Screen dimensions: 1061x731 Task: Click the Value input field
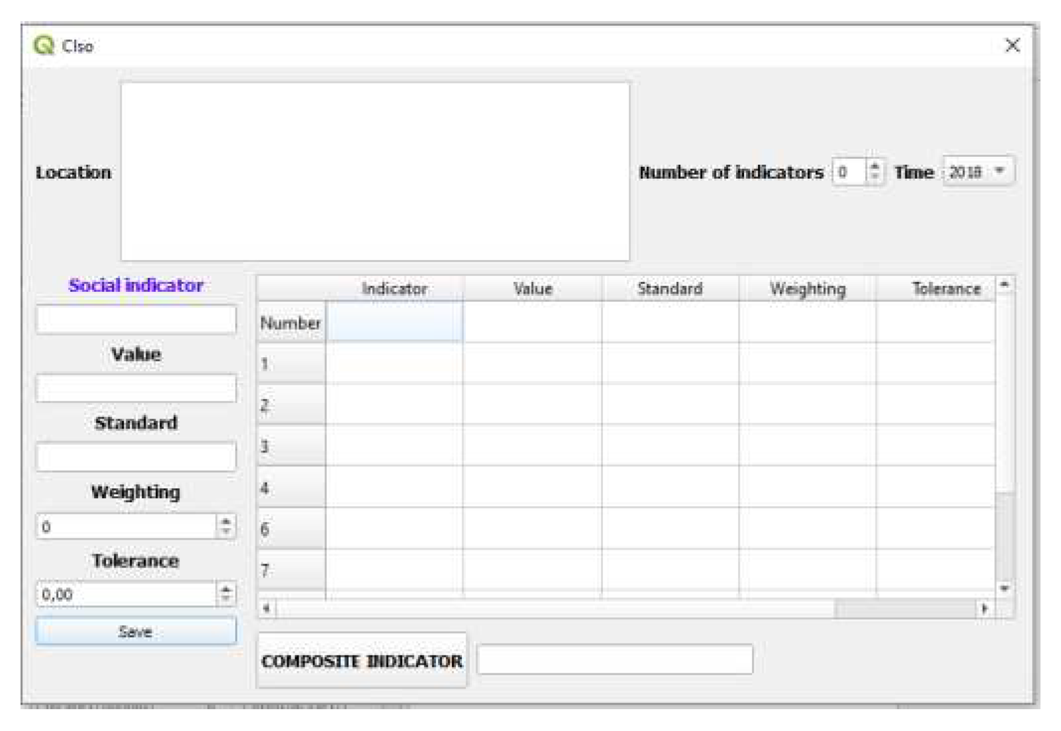tap(136, 388)
